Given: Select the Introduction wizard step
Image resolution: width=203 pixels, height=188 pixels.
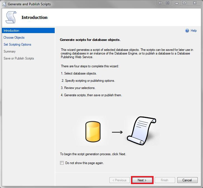Looking at the screenshot, I should [x=28, y=31].
